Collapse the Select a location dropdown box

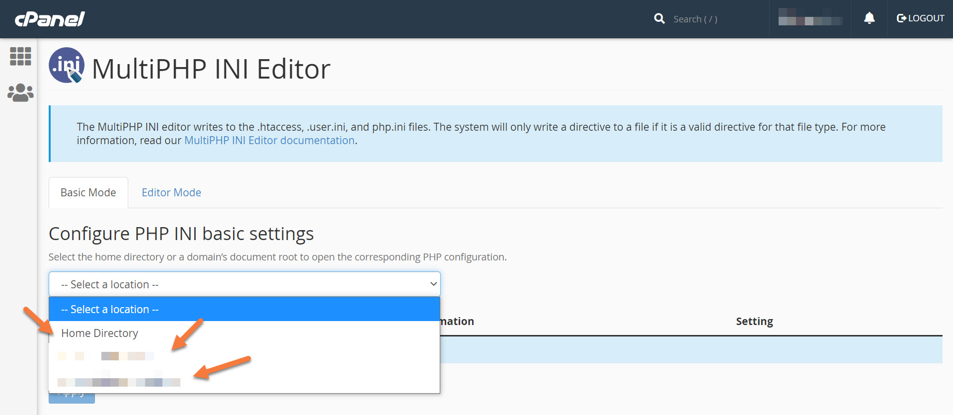(x=244, y=284)
